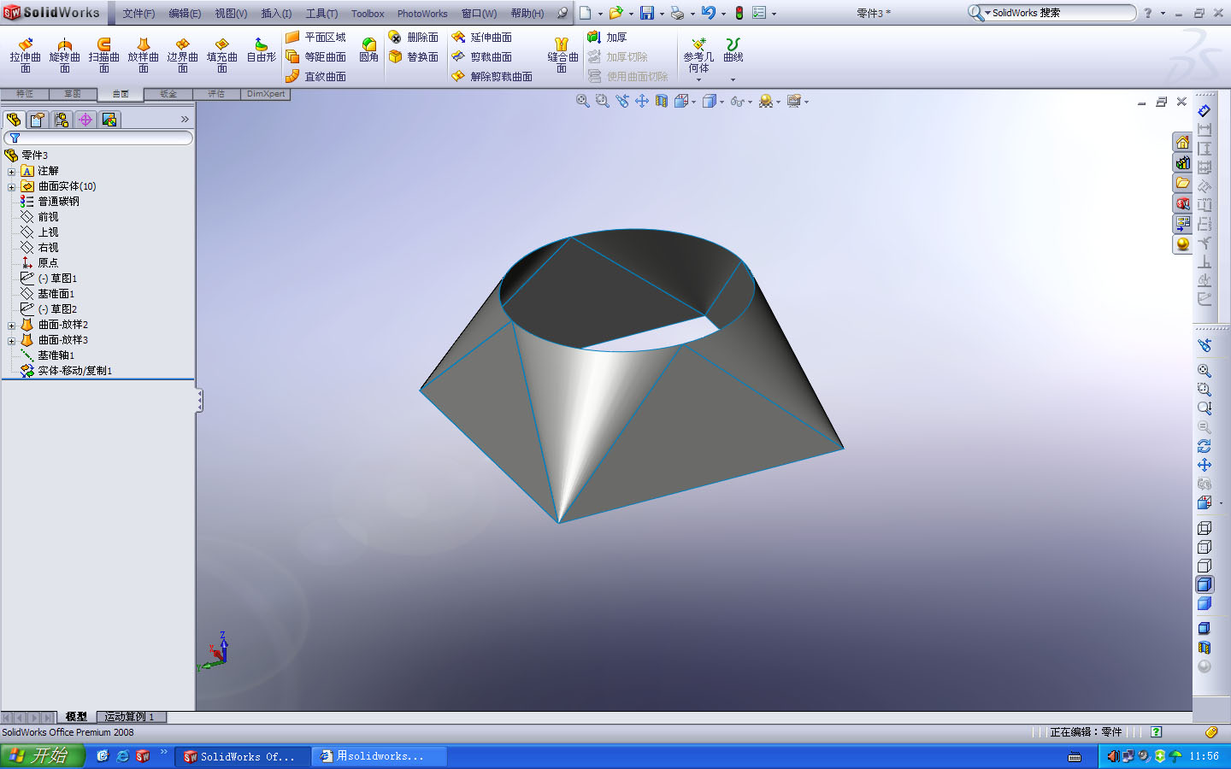Expand the 注解 annotations folder
This screenshot has width=1231, height=769.
[11, 172]
